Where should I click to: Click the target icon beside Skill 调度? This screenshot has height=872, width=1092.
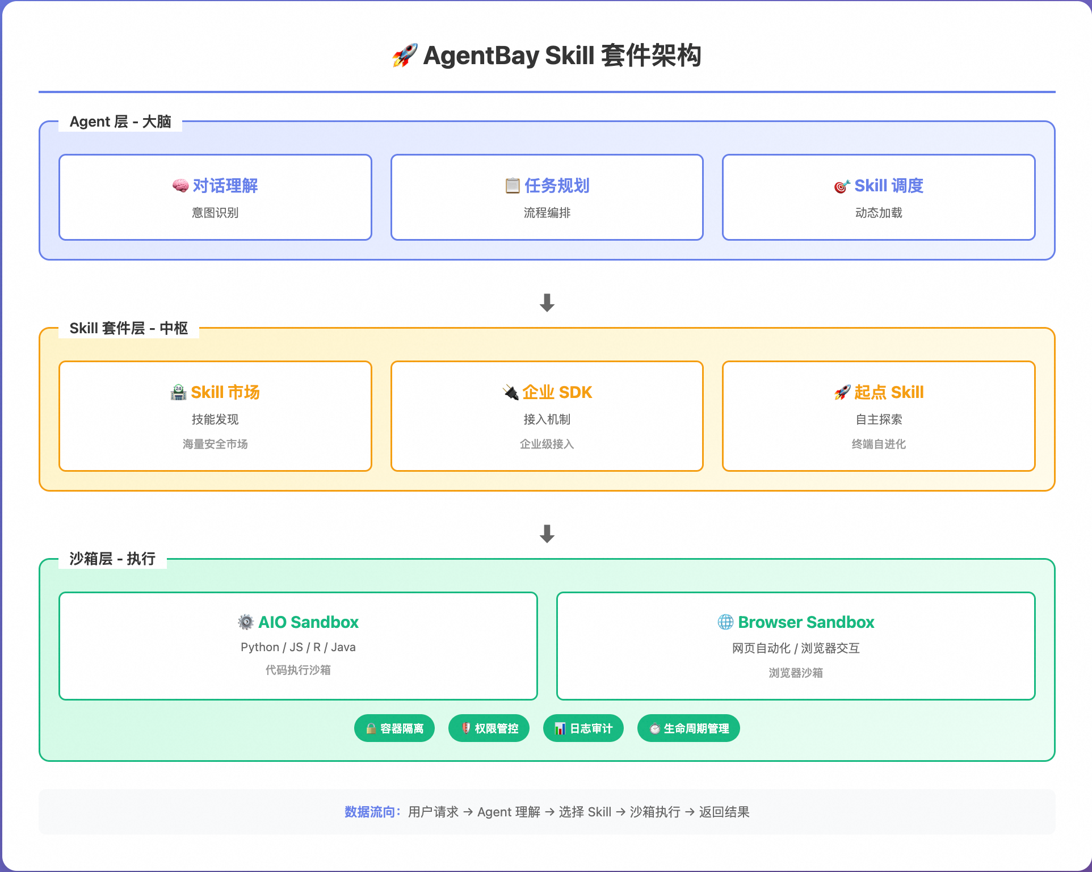(842, 186)
